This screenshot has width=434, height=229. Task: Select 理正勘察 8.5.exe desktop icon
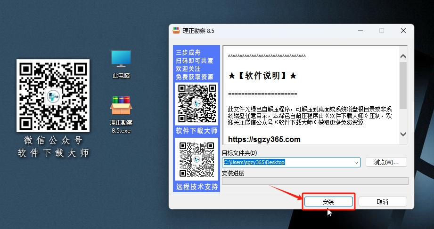click(x=121, y=115)
